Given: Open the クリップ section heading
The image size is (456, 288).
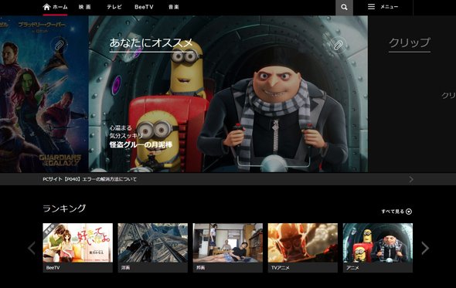Looking at the screenshot, I should 410,43.
